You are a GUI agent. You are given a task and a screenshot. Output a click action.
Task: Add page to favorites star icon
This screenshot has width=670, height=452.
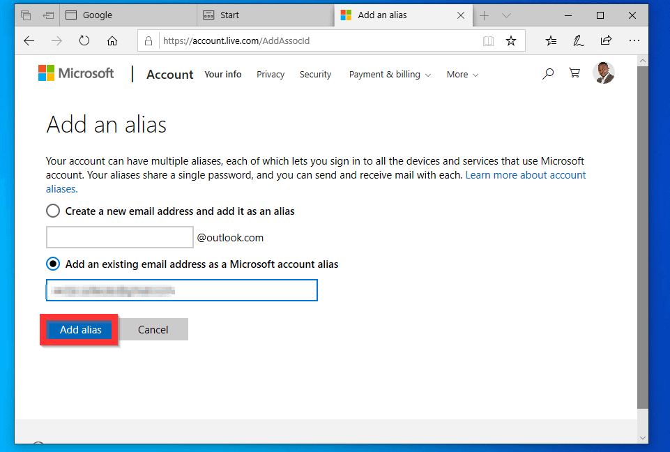[511, 40]
